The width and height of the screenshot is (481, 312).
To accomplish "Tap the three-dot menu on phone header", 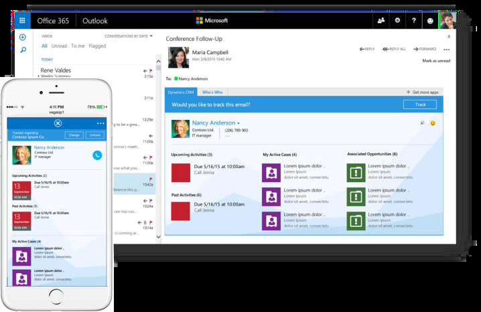I will coord(100,123).
